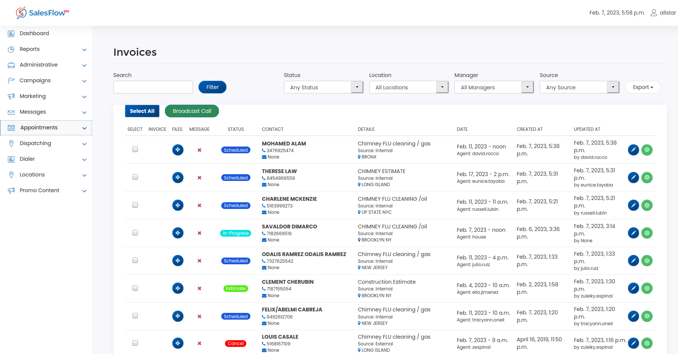The width and height of the screenshot is (678, 354).
Task: Open the user profile icon next to allstar
Action: tap(654, 13)
